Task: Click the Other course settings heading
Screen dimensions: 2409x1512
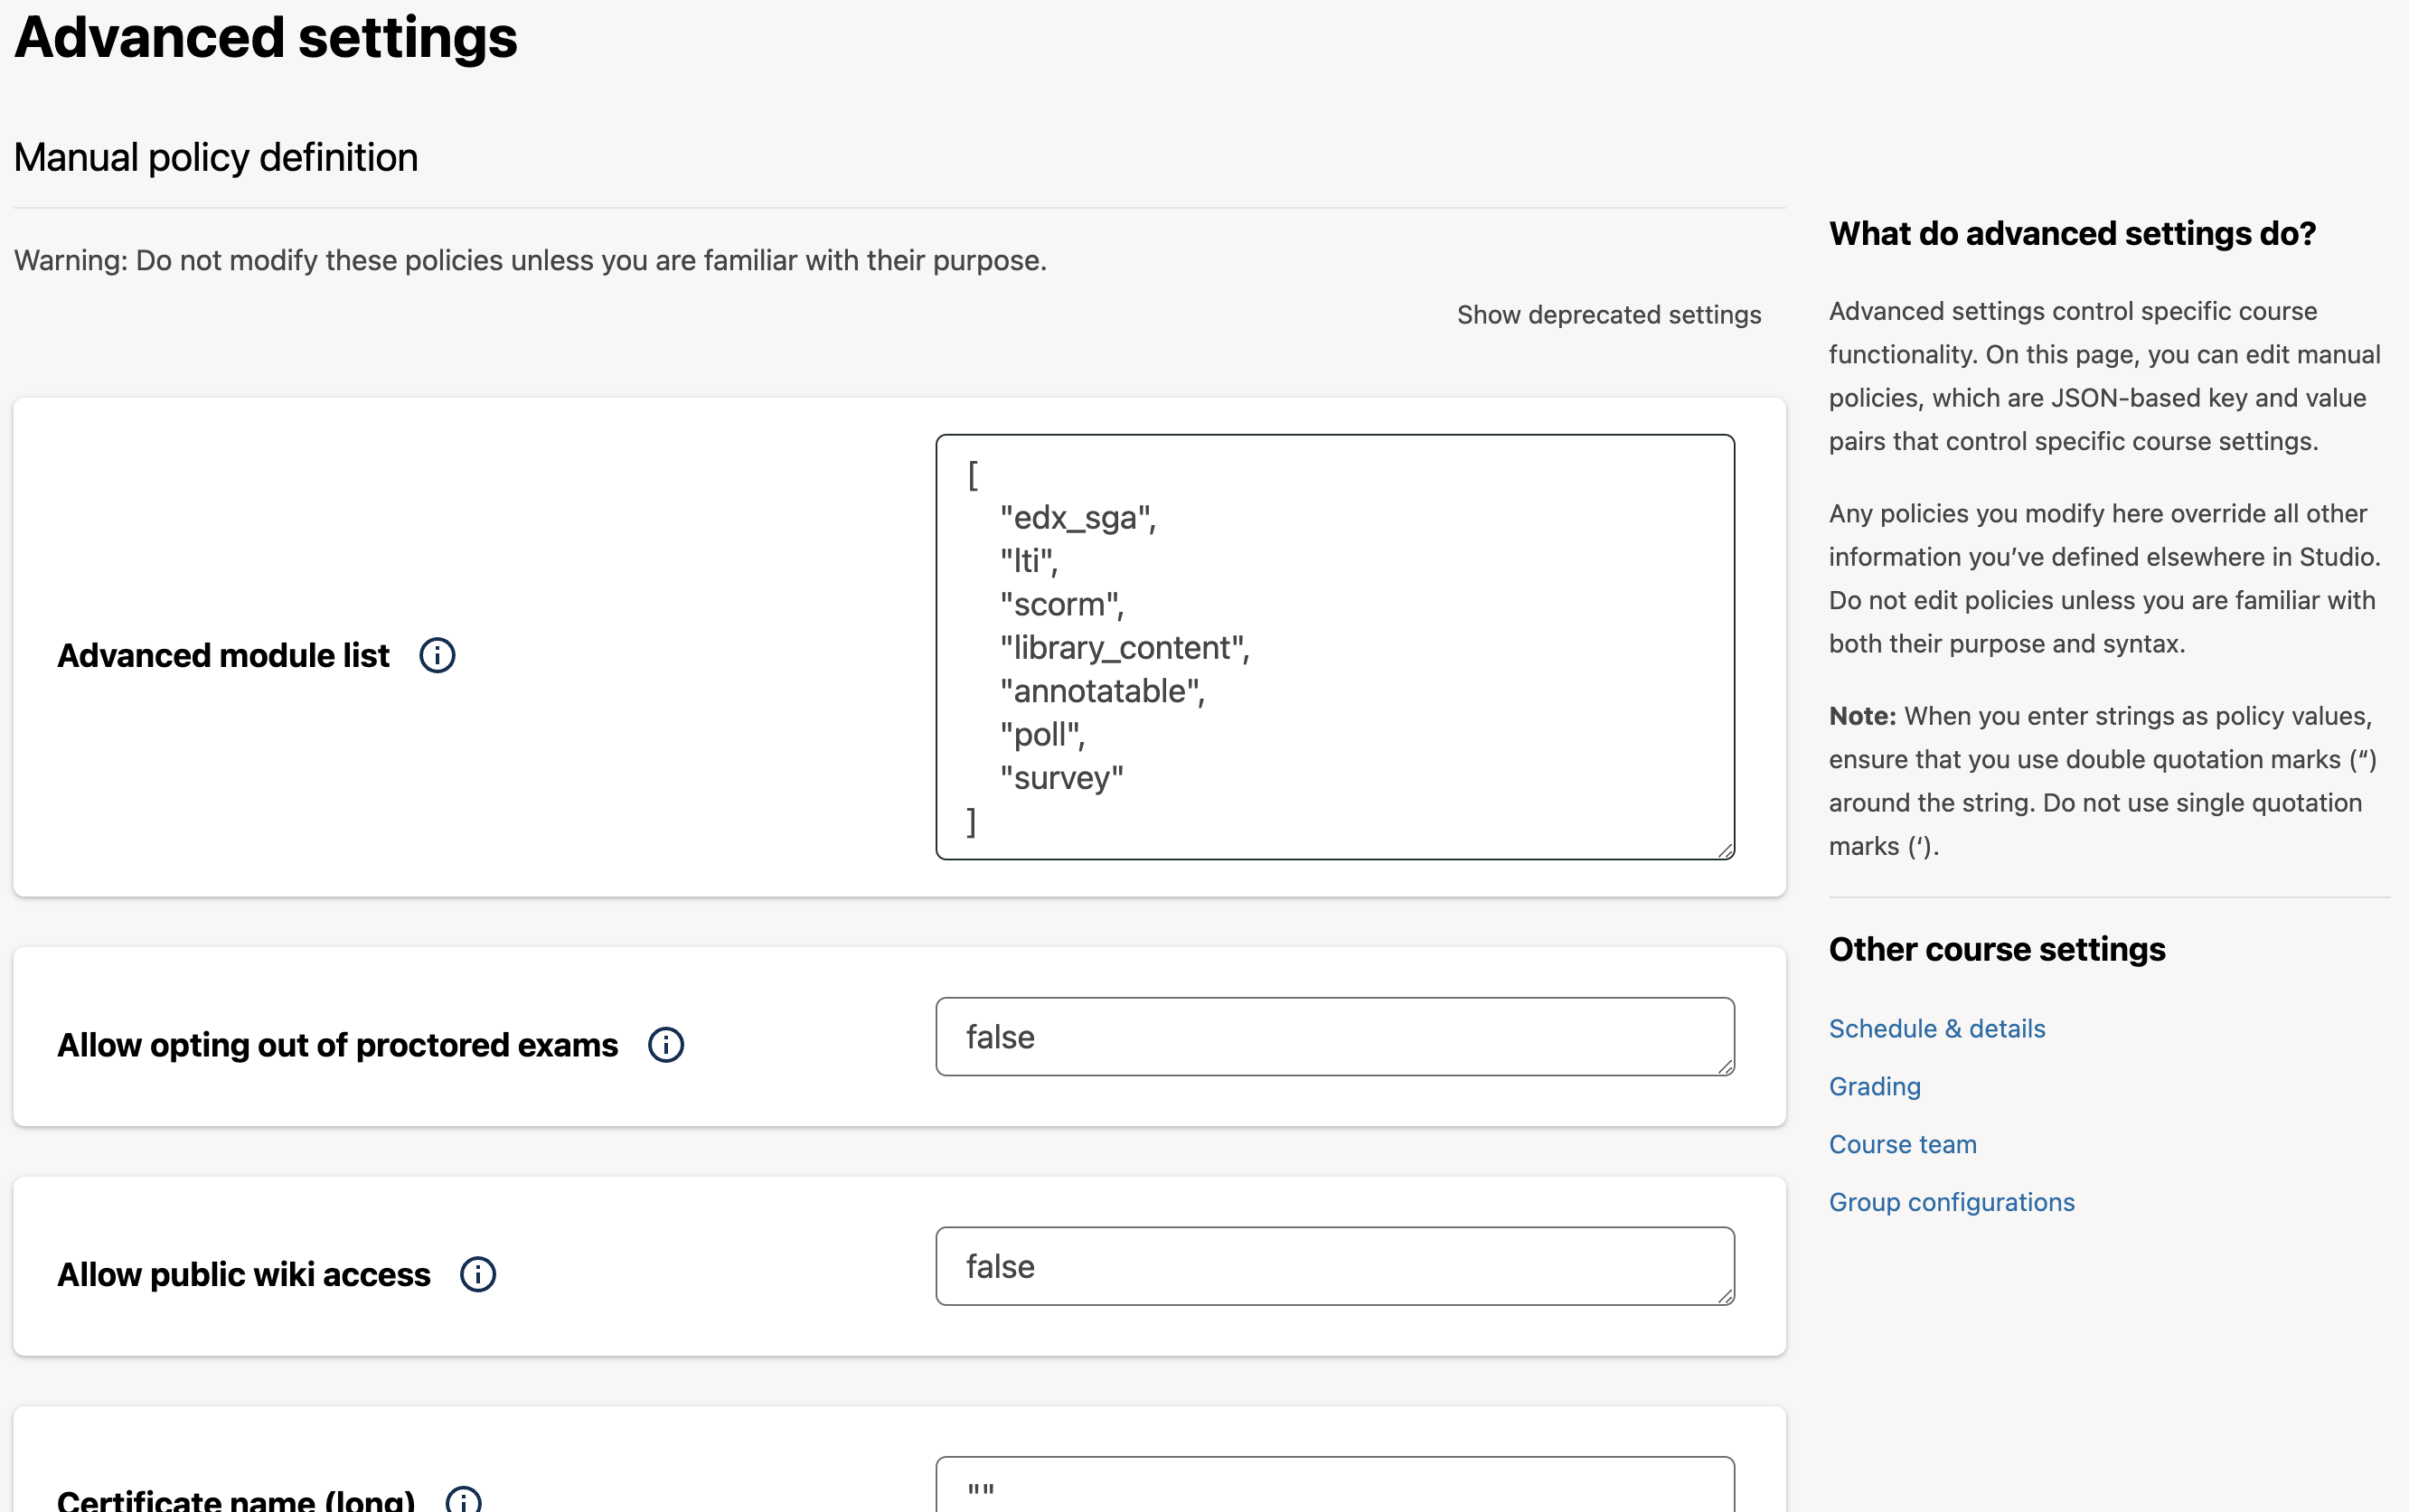Action: [x=1997, y=948]
